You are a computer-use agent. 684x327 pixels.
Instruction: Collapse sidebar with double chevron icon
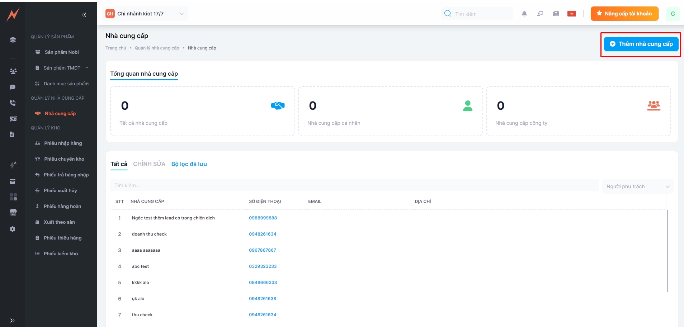click(x=84, y=15)
